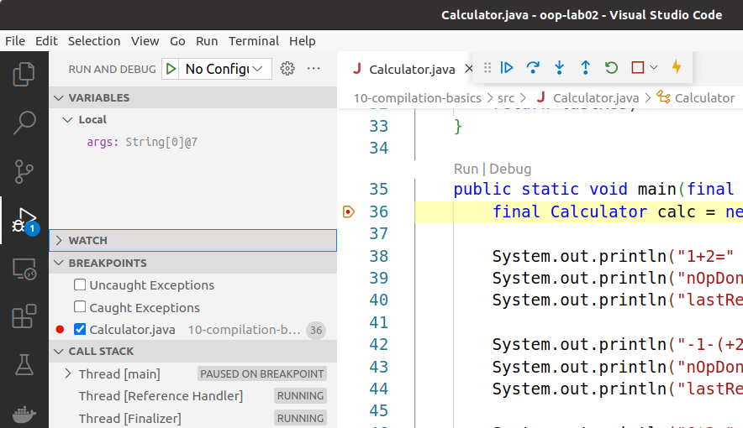Image resolution: width=743 pixels, height=428 pixels.
Task: Open the Explorer view in activity bar
Action: pos(24,75)
